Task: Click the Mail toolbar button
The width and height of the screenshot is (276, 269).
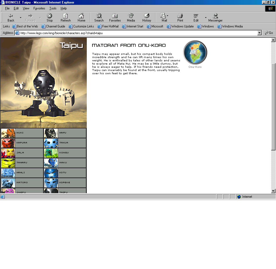Action: click(164, 18)
